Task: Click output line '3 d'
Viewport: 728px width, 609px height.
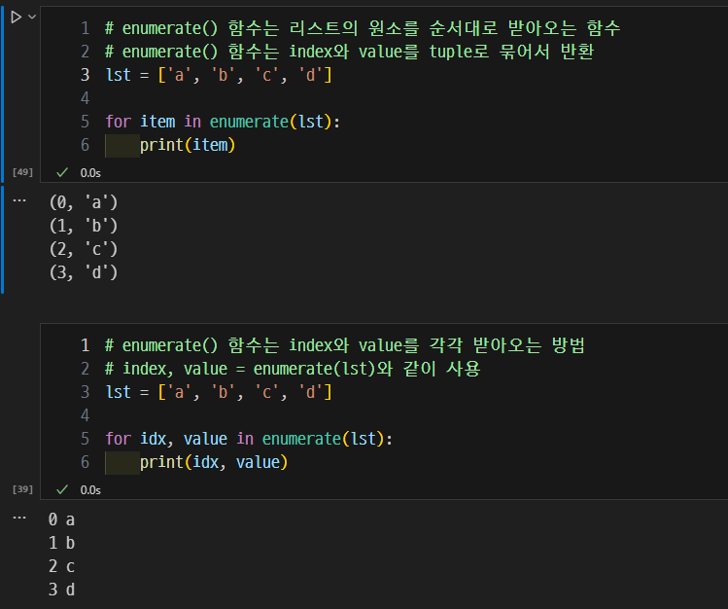Action: tap(62, 590)
